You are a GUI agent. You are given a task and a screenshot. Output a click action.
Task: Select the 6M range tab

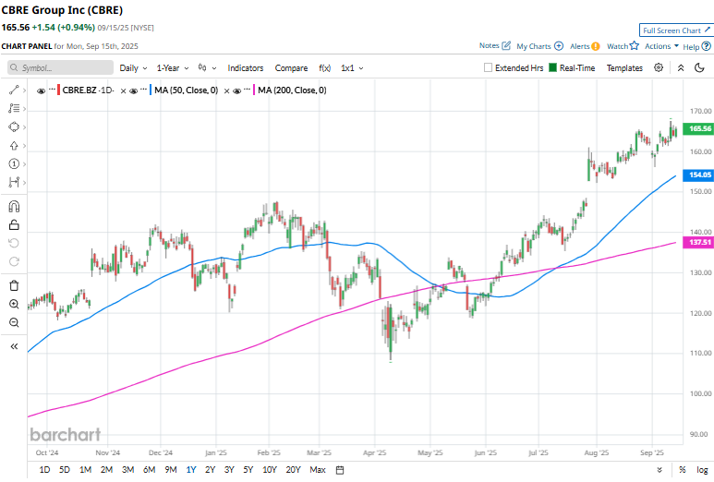[149, 470]
